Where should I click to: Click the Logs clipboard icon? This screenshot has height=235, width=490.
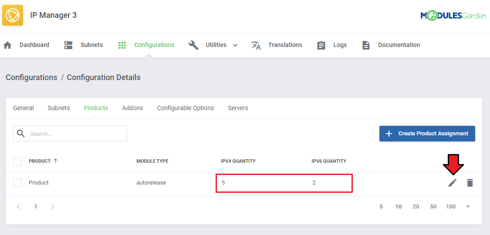321,45
